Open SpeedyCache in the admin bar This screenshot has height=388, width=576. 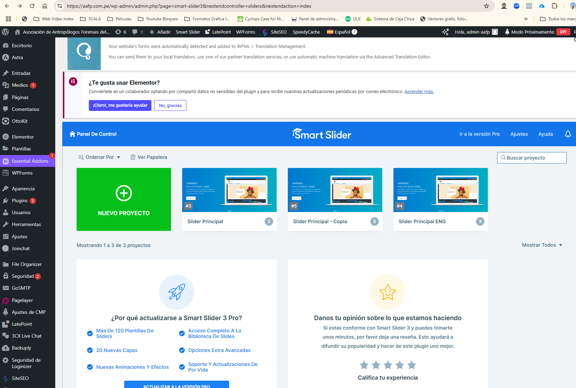pyautogui.click(x=306, y=32)
